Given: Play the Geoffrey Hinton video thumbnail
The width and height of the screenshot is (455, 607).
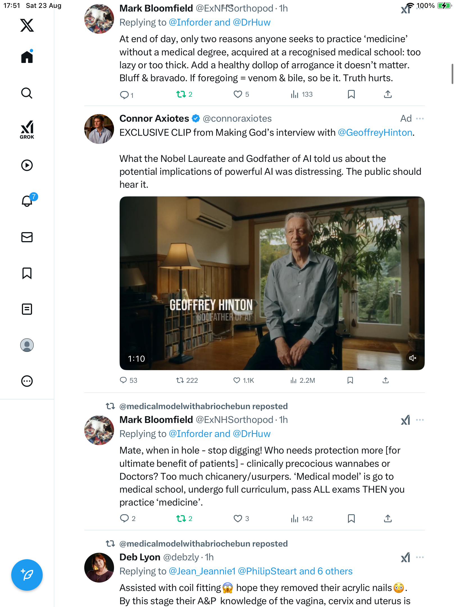Looking at the screenshot, I should 272,283.
